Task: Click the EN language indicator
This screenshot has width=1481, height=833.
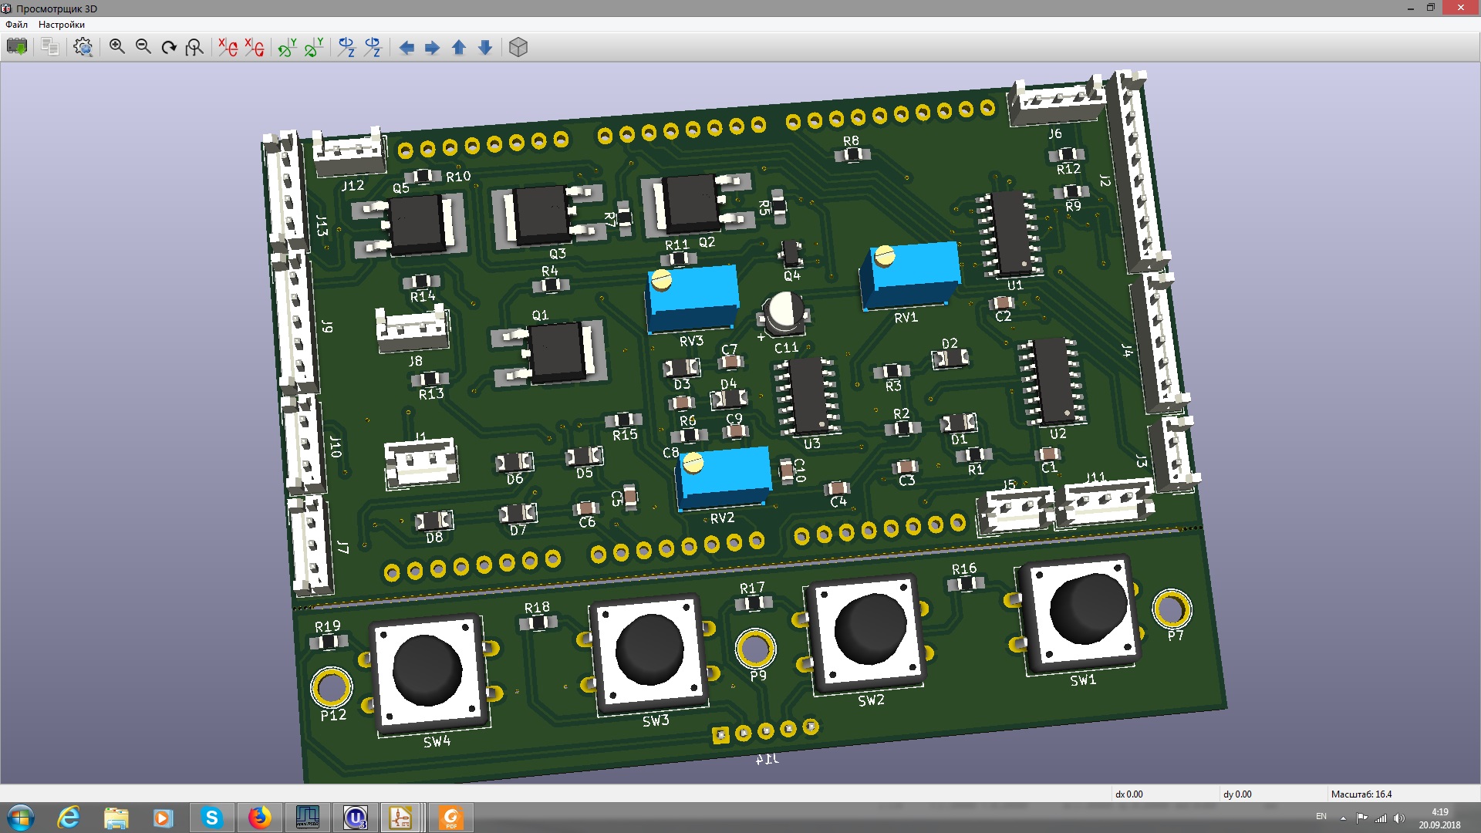Action: (x=1321, y=816)
